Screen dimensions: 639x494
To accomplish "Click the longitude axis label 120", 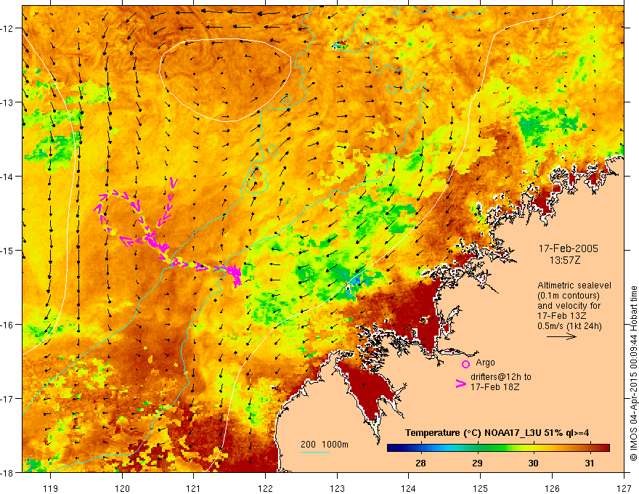I will point(122,488).
